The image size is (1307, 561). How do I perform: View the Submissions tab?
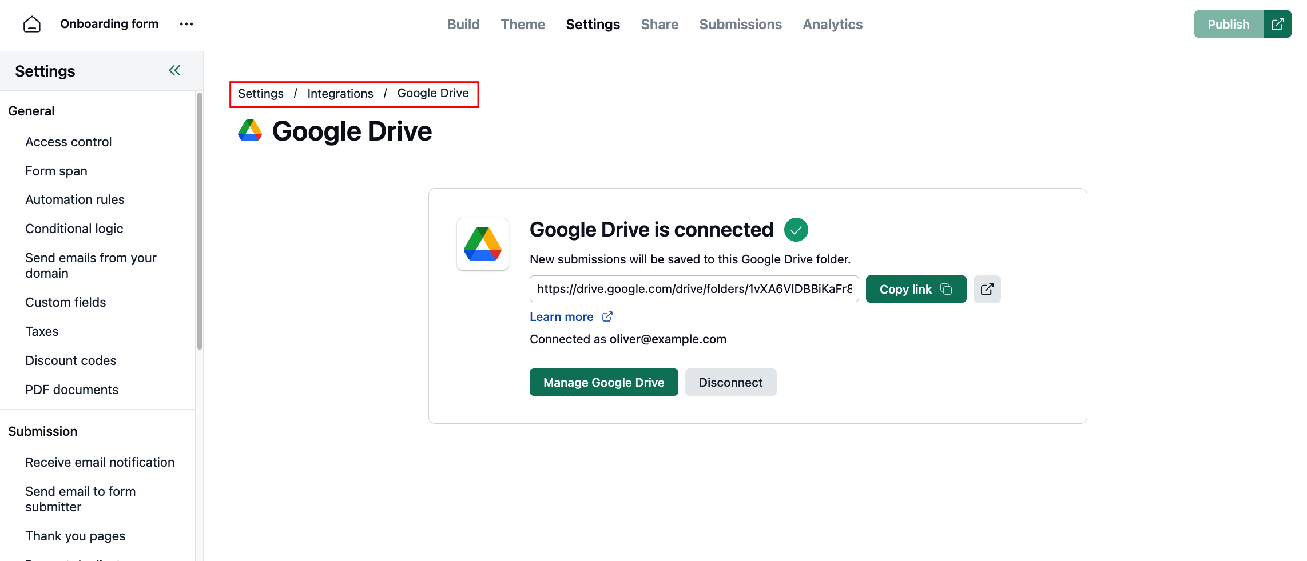tap(741, 24)
